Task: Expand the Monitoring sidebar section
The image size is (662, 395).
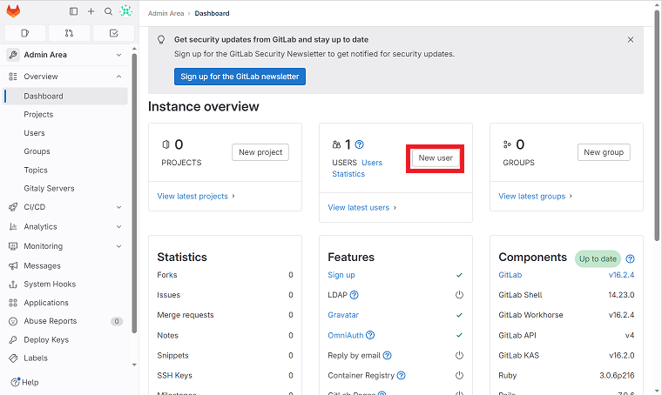Action: tap(119, 246)
